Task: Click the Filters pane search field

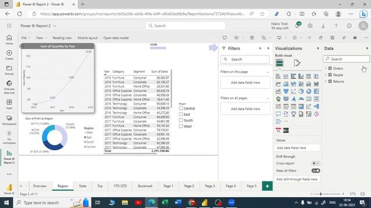Action: point(245,59)
